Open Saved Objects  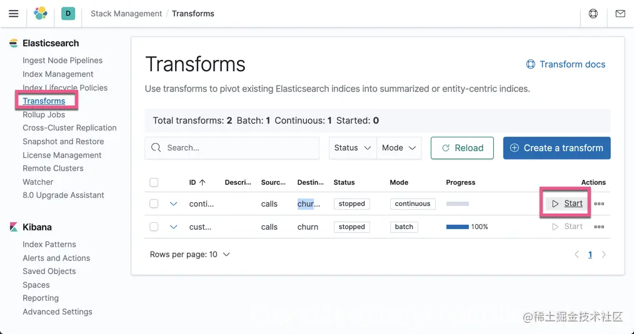pyautogui.click(x=49, y=272)
